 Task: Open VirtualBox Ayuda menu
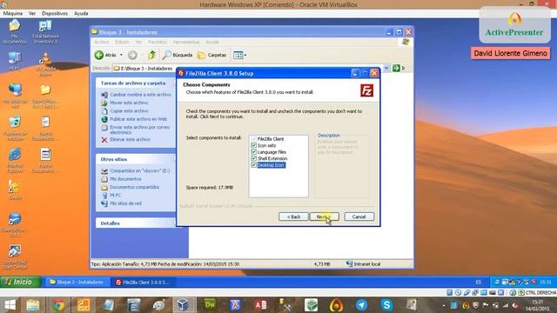pyautogui.click(x=81, y=13)
